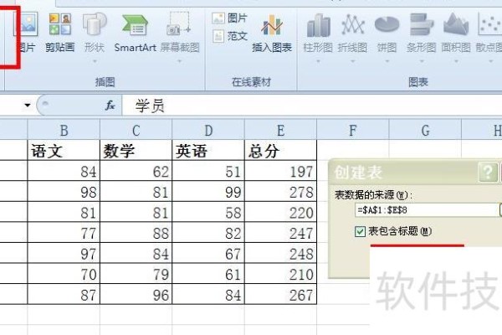Expand the 折线图 dropdown arrow
The image size is (502, 335).
pos(352,61)
